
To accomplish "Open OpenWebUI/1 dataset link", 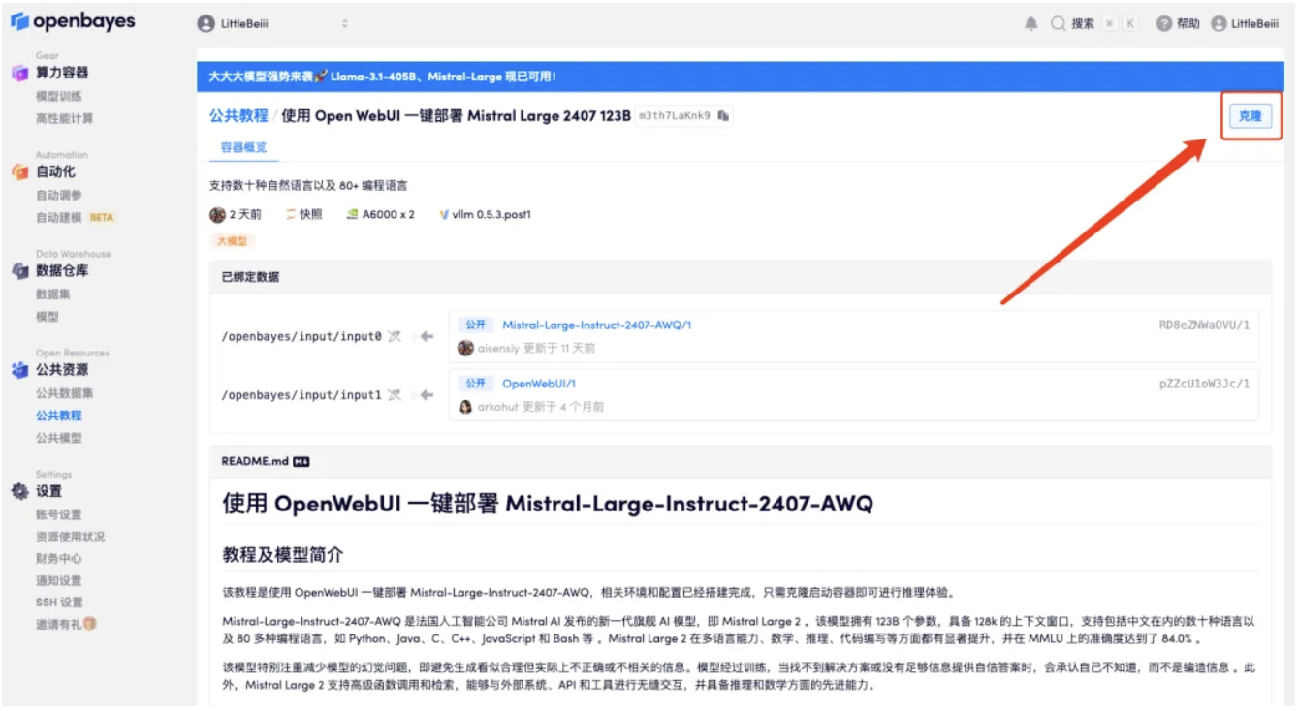I will click(539, 384).
